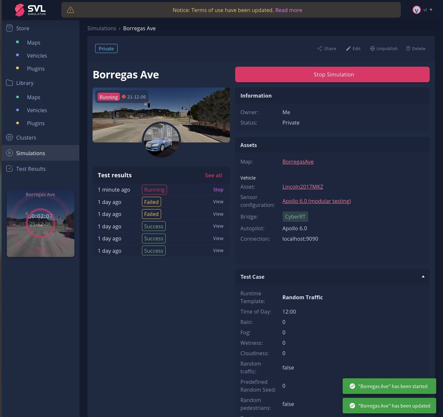Open Store Vehicles in sidebar
Viewport: 443px width, 417px height.
pyautogui.click(x=37, y=56)
